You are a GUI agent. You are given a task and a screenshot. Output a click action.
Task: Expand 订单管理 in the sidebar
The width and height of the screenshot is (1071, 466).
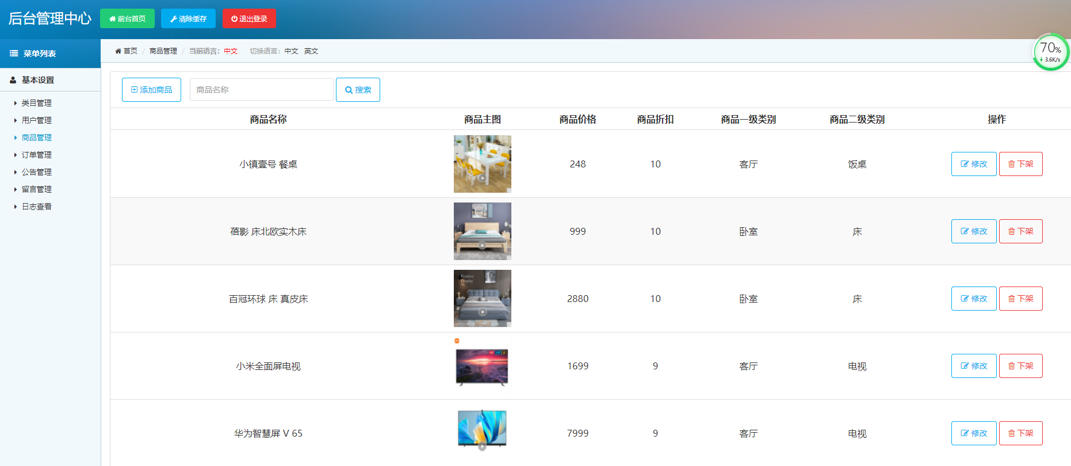point(36,155)
